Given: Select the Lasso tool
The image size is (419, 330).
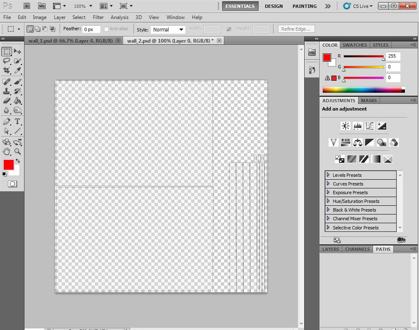Looking at the screenshot, I should [x=7, y=61].
